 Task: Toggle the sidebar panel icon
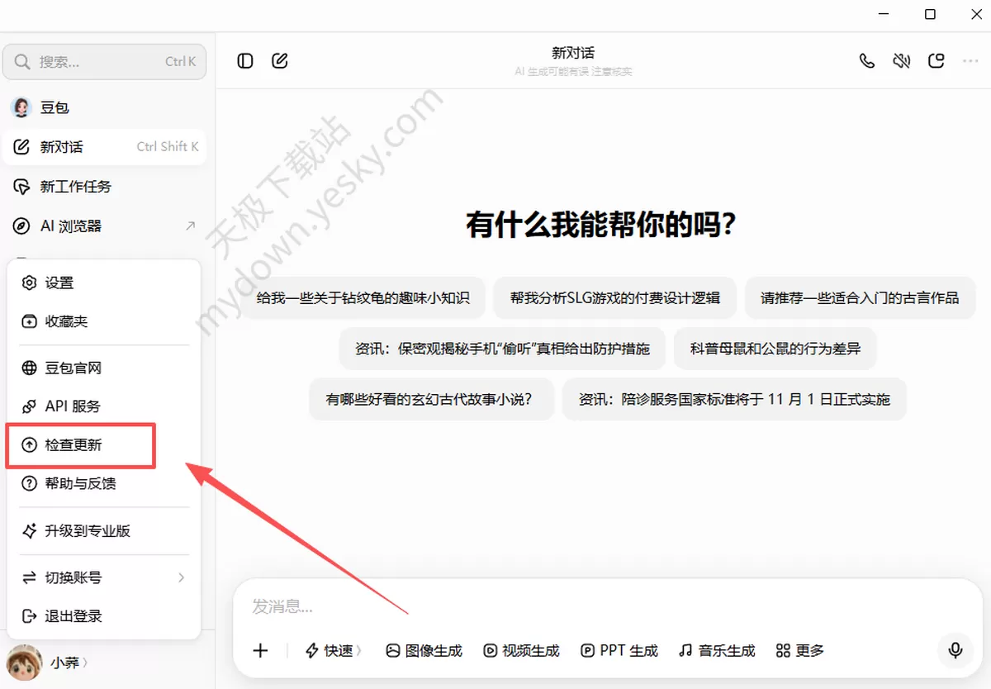coord(245,61)
